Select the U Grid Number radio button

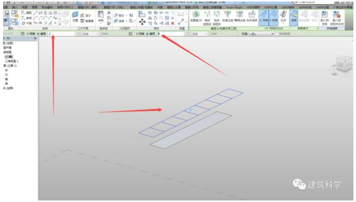click(38, 34)
